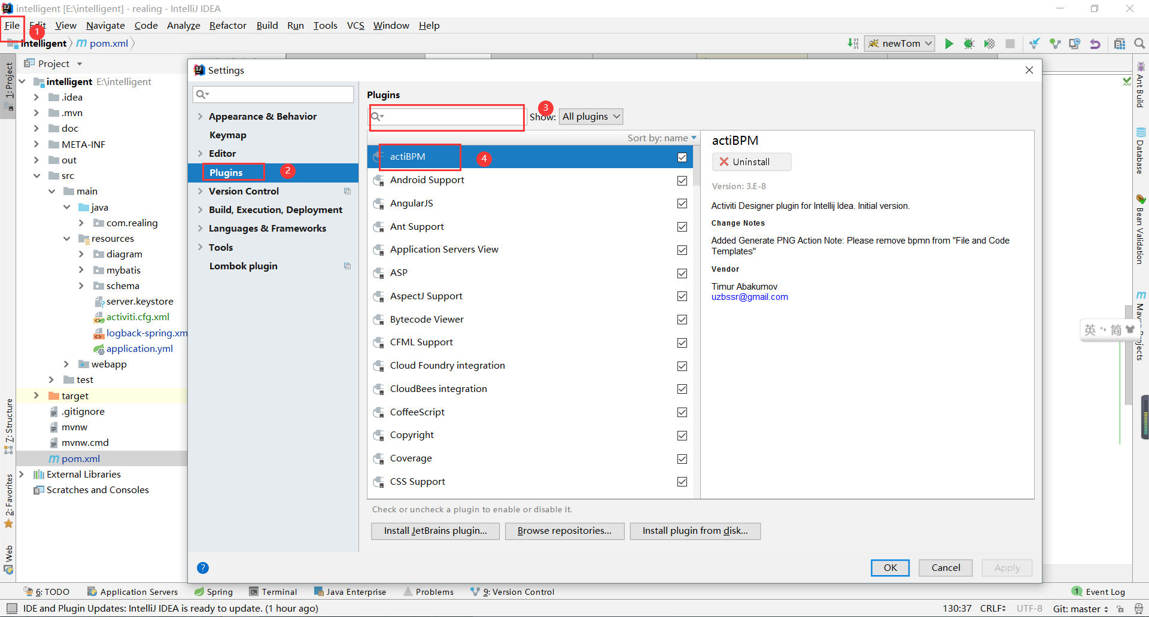Click Install plugin from disk button

(695, 531)
